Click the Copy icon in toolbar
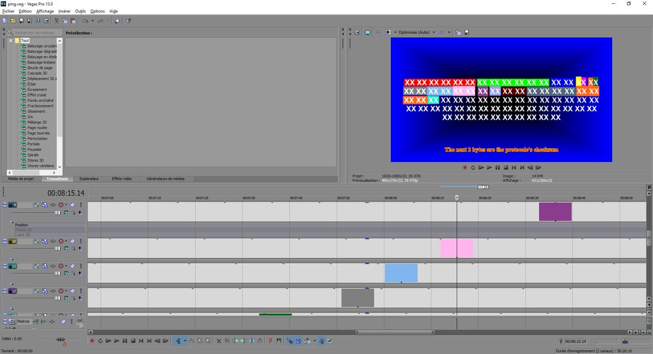Image resolution: width=653 pixels, height=354 pixels. pyautogui.click(x=65, y=21)
